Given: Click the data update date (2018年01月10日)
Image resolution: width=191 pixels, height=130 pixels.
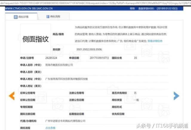Looking at the screenshot, I should tap(167, 8).
